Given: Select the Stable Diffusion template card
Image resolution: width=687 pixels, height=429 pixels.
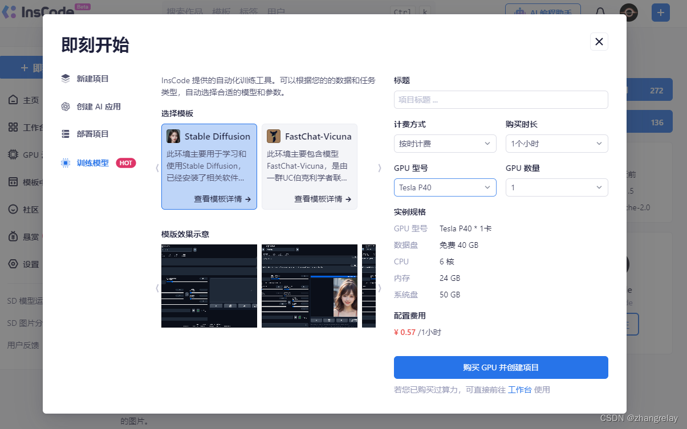Looking at the screenshot, I should point(209,166).
